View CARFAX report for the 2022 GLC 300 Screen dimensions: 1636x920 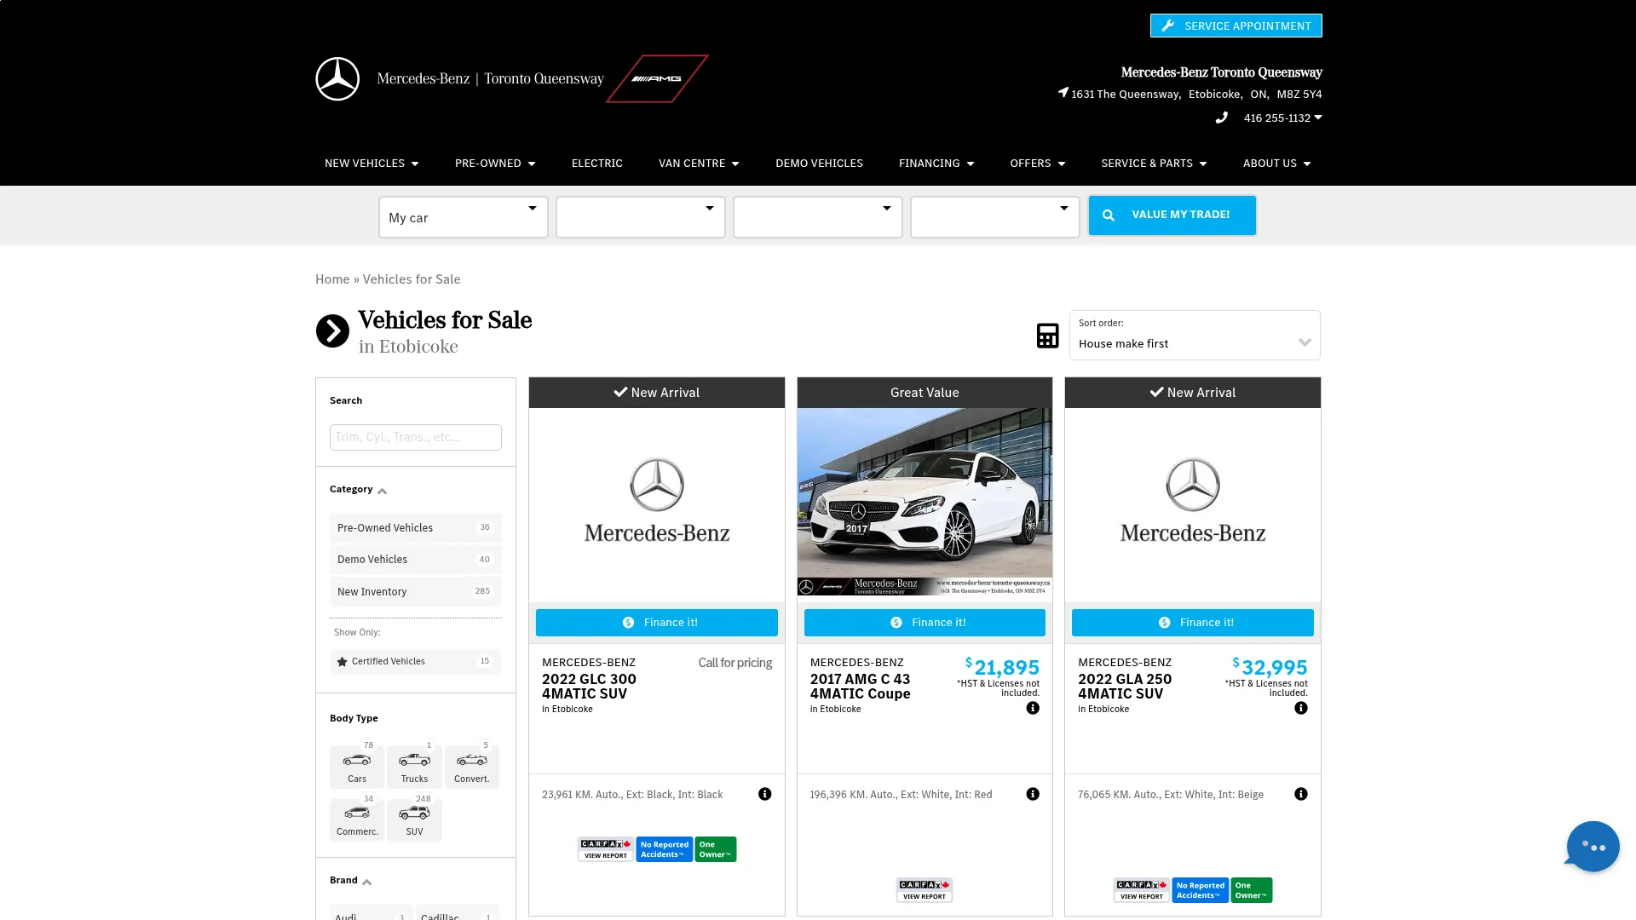click(x=606, y=849)
